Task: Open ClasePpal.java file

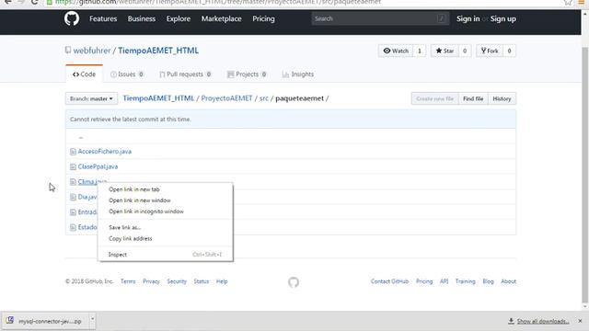Action: click(x=98, y=166)
